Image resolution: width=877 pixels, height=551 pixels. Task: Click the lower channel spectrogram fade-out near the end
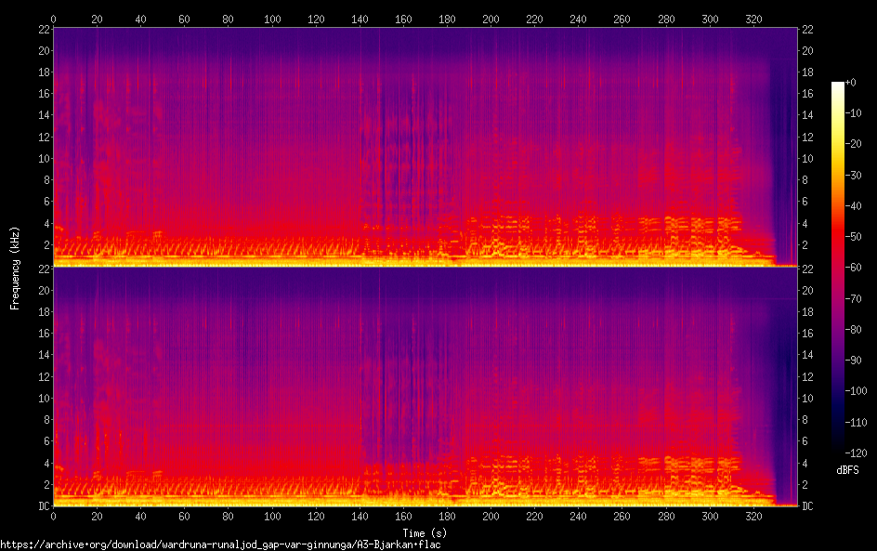coord(784,391)
